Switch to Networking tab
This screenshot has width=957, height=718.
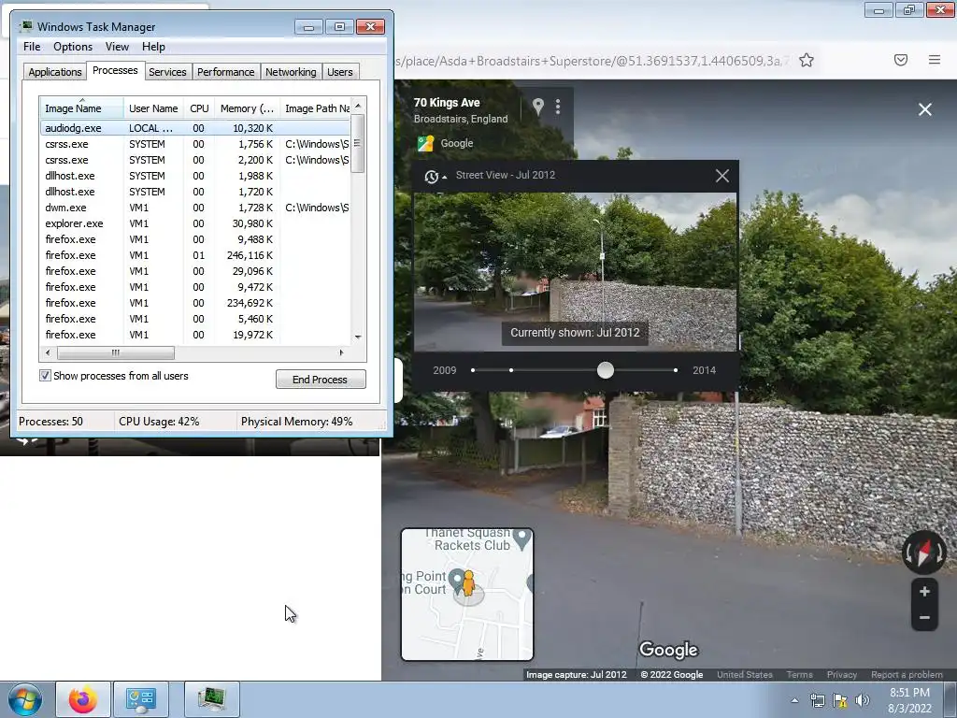(291, 72)
